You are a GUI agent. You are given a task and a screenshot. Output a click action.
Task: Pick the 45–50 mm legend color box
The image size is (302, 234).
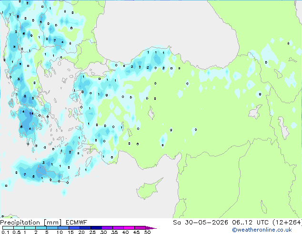[140, 228]
